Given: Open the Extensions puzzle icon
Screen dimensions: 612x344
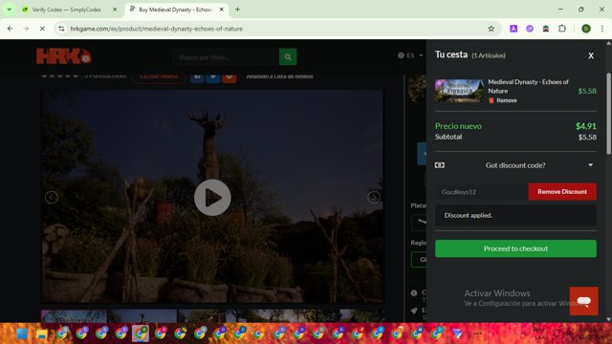Looking at the screenshot, I should pyautogui.click(x=562, y=29).
